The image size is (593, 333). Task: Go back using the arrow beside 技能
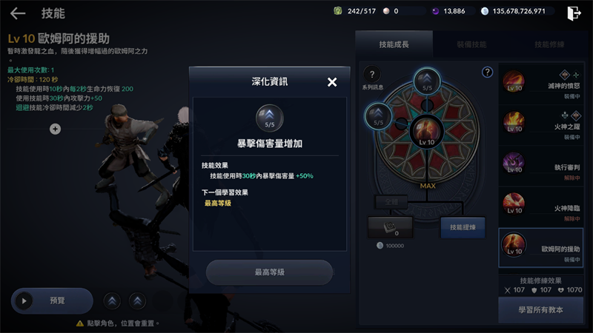18,13
